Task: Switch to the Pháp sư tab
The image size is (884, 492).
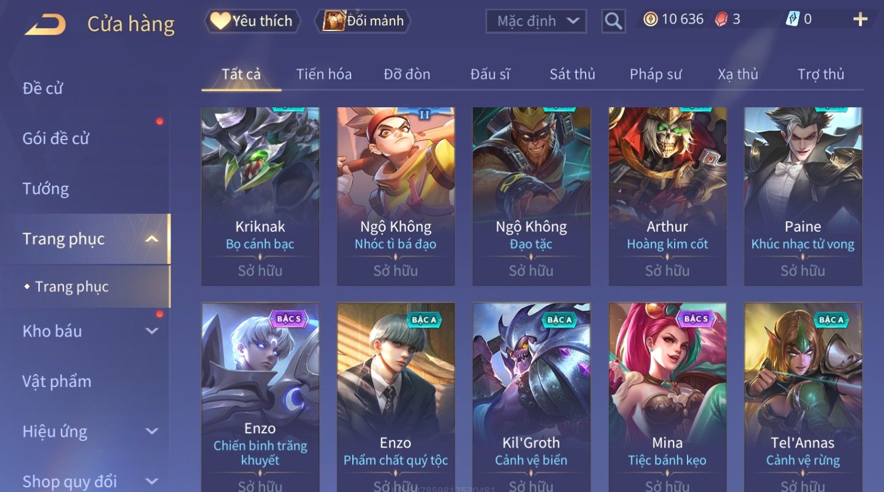Action: (655, 74)
